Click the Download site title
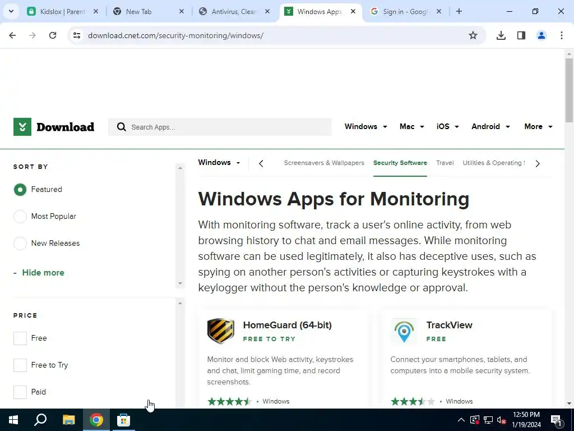 coord(66,127)
